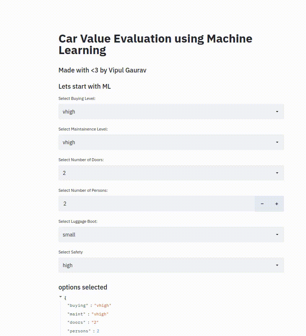Screen dimensions: 306x336
Task: Click the vhigh value next to maint in JSON
Action: [100, 314]
